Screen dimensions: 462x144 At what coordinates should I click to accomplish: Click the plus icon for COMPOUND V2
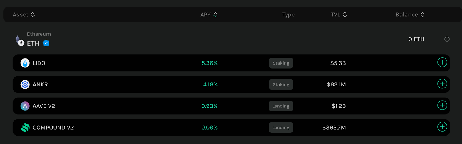click(x=442, y=127)
